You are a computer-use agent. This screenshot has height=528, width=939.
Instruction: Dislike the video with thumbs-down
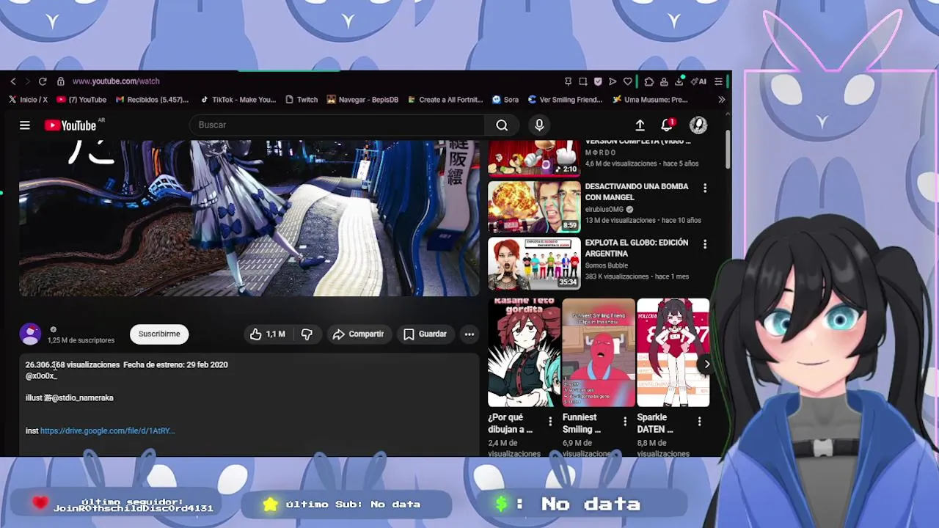(307, 334)
